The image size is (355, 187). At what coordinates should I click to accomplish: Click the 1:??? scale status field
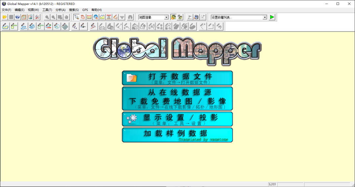(x=272, y=184)
